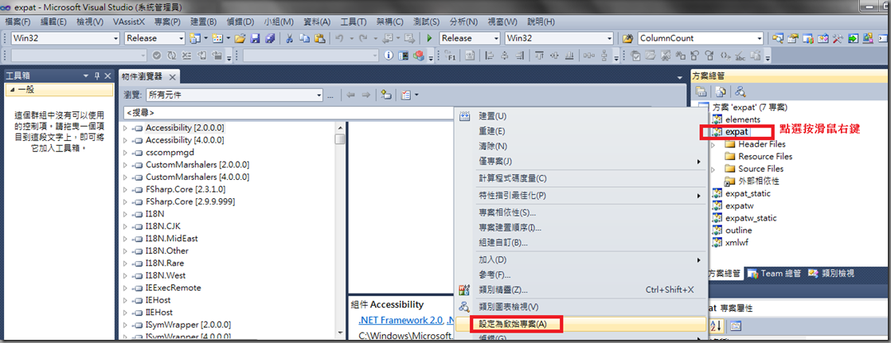891x343 pixels.
Task: Click Properties icon in Solution Explorer toolbar
Action: [x=701, y=92]
